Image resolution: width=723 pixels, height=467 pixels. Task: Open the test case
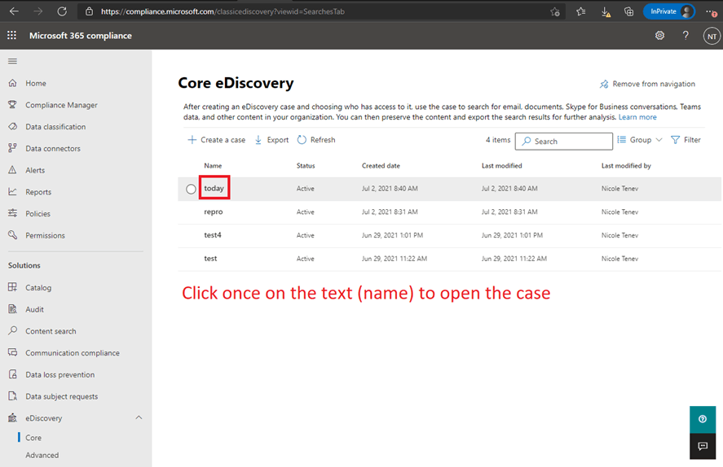[x=210, y=259]
